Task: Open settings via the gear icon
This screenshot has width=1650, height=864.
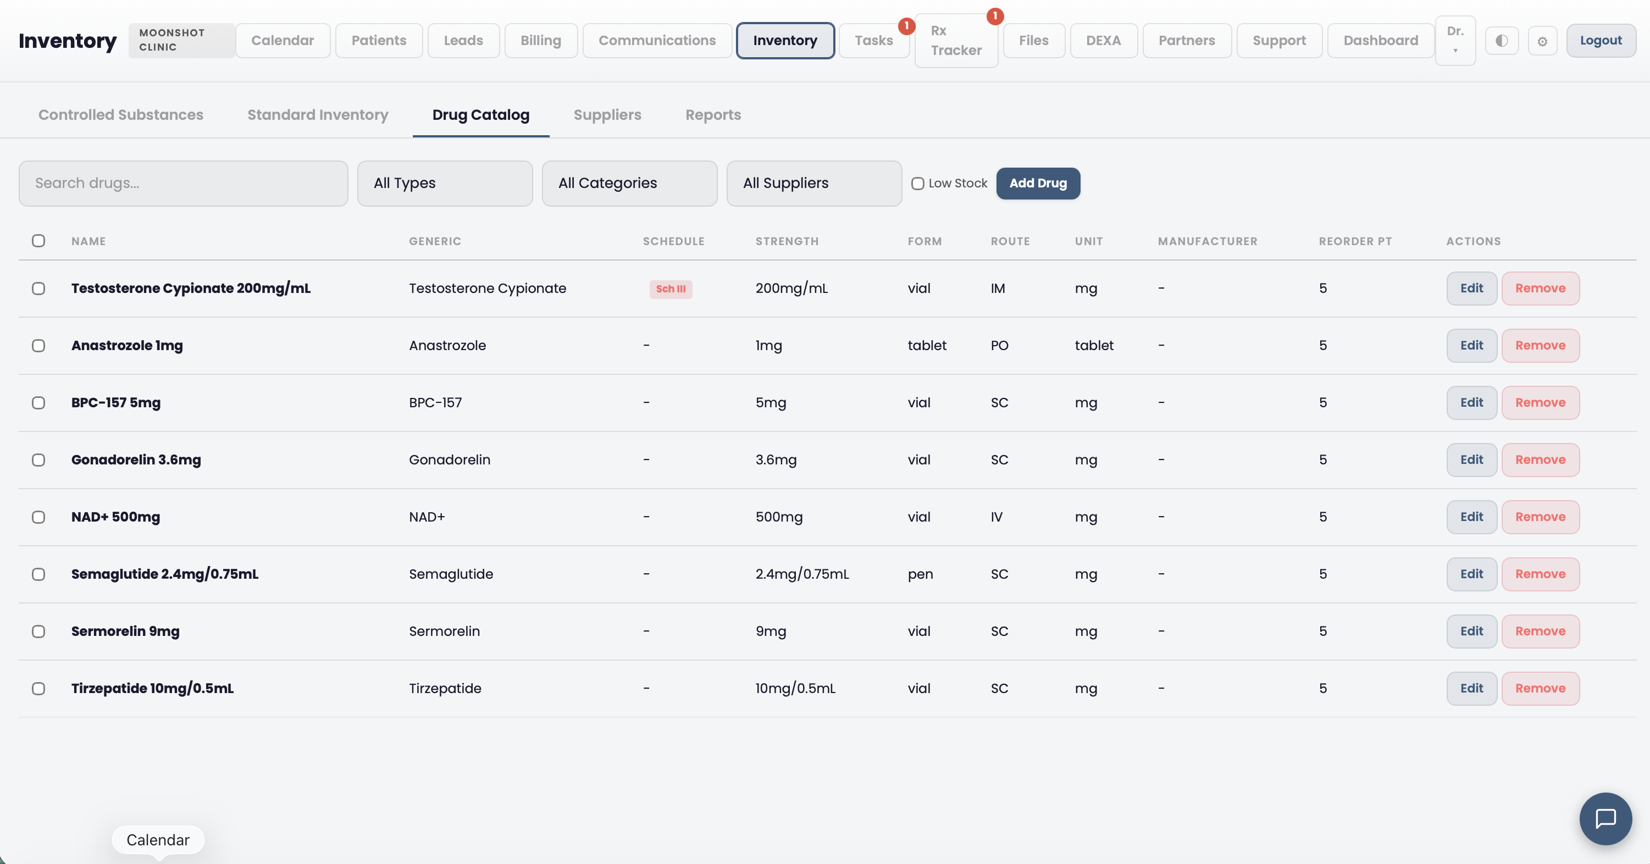Action: click(1542, 40)
